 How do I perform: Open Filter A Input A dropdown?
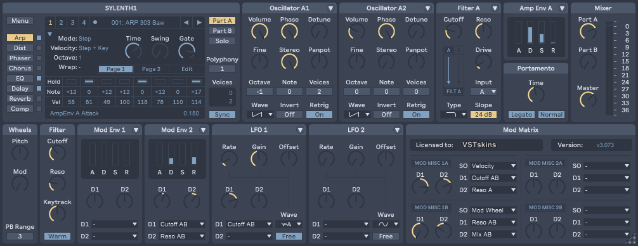[483, 92]
